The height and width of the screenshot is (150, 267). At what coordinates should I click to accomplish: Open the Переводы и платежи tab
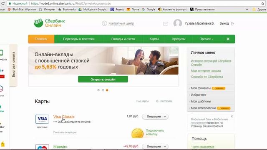coord(79,39)
